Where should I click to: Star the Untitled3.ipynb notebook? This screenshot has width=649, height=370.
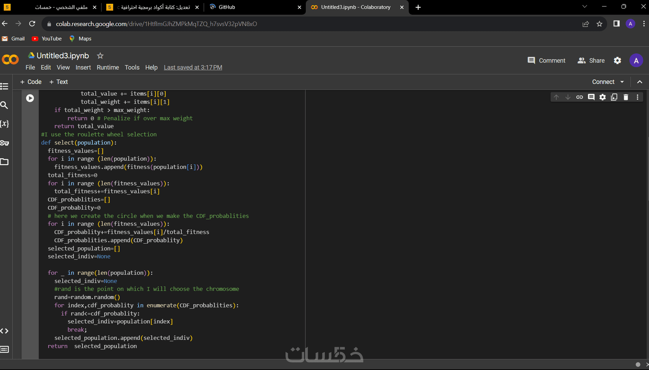100,56
